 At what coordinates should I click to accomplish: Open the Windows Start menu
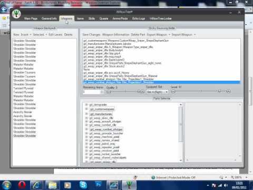pyautogui.click(x=6, y=185)
